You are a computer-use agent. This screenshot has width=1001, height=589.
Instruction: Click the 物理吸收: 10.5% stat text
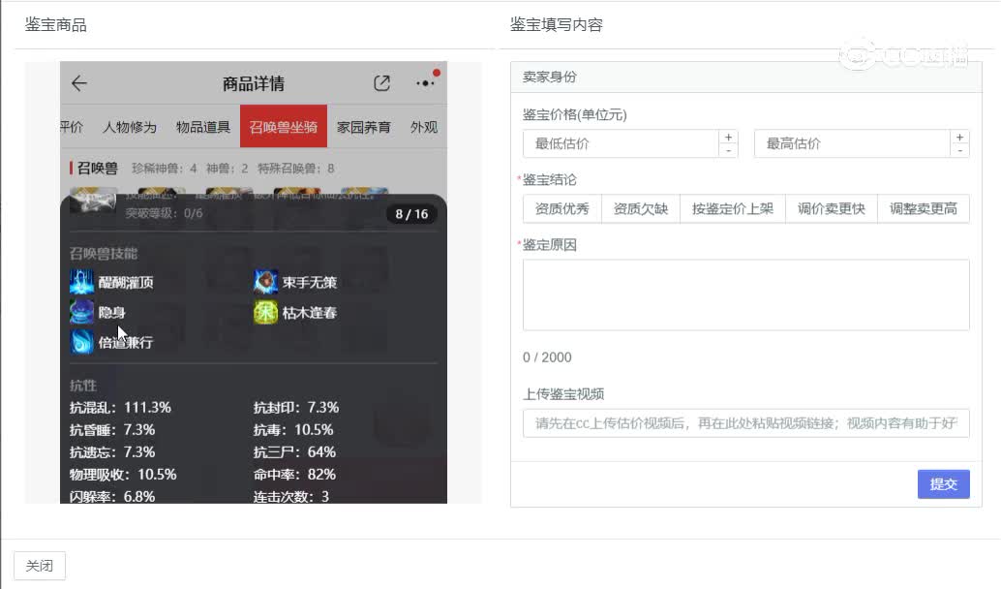[x=123, y=474]
